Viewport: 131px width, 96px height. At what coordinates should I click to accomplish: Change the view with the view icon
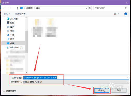115,14
